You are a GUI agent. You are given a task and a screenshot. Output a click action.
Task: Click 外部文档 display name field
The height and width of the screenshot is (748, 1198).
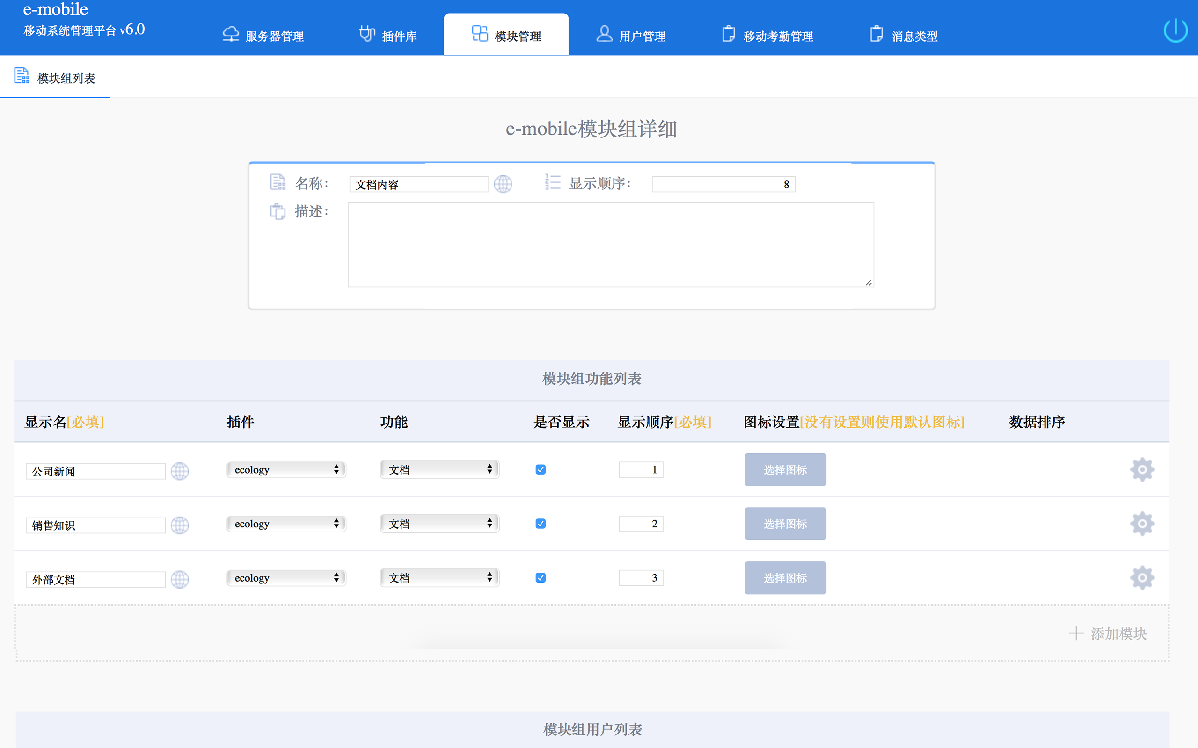coord(95,579)
